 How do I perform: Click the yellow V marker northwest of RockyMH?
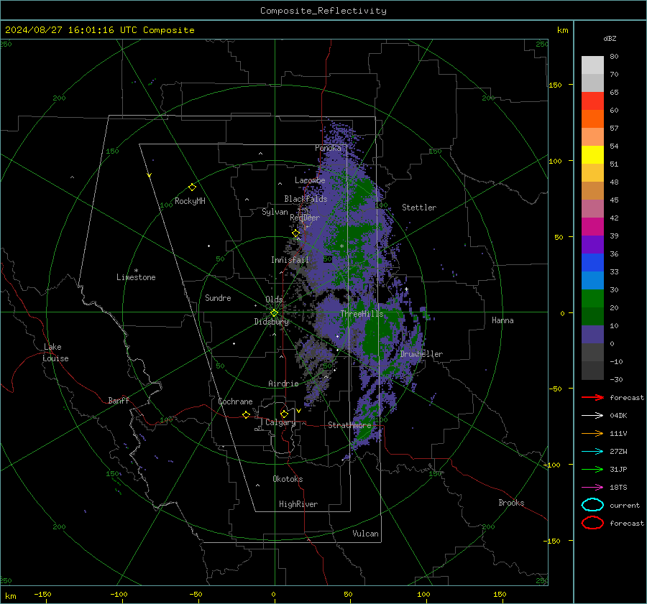150,175
